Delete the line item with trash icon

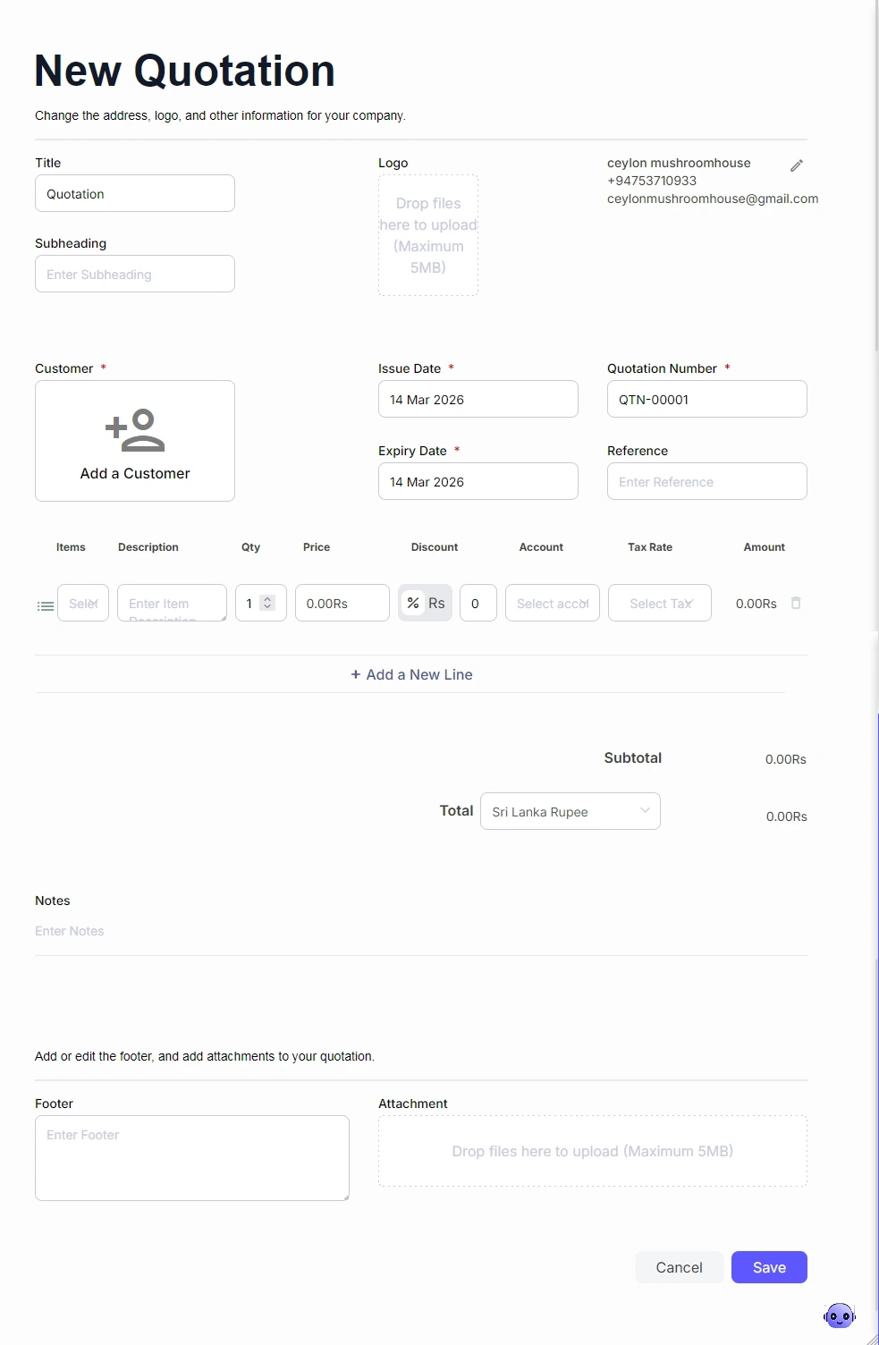tap(796, 604)
